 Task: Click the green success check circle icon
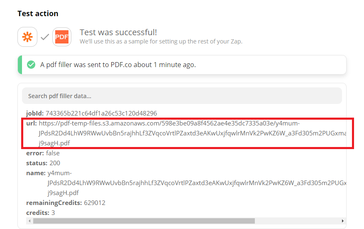(x=31, y=65)
